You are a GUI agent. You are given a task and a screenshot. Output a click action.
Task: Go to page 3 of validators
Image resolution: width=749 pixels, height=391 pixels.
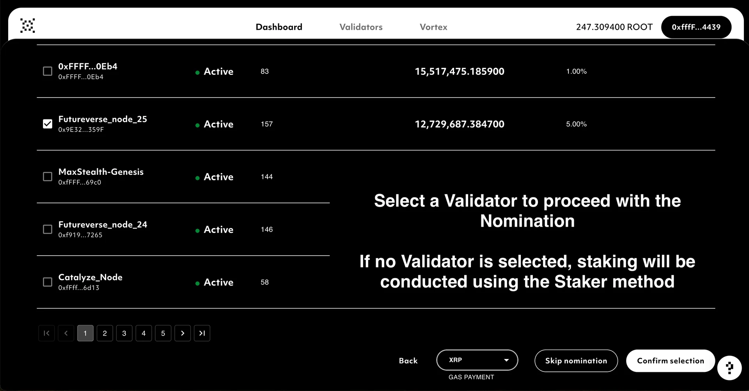click(x=124, y=333)
